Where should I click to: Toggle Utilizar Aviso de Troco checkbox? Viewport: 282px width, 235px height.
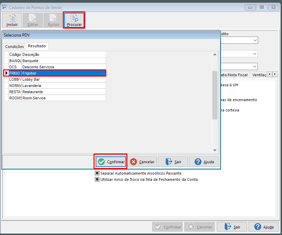97,179
